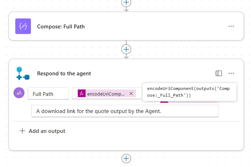This screenshot has width=251, height=167.
Task: Open Compose: Full Path ellipsis menu
Action: tap(231, 26)
